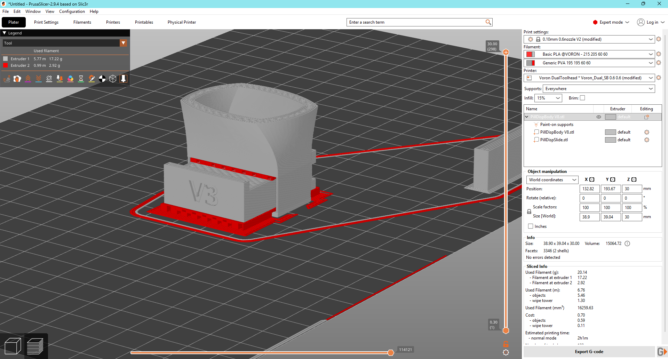Open the Configuration menu

[x=72, y=11]
